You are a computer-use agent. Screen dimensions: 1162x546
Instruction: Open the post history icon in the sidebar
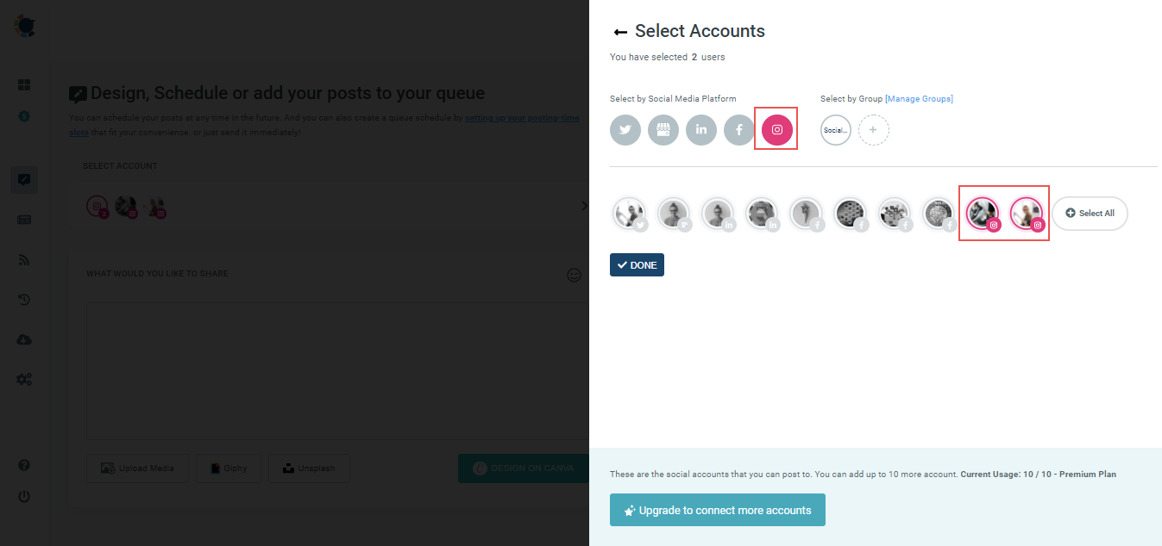coord(23,299)
